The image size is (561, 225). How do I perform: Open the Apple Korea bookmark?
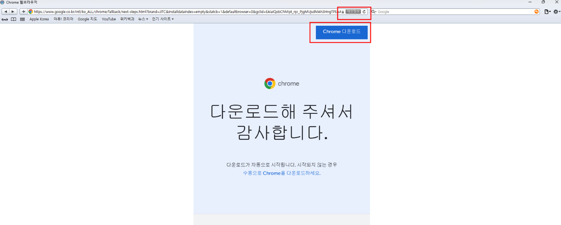39,19
